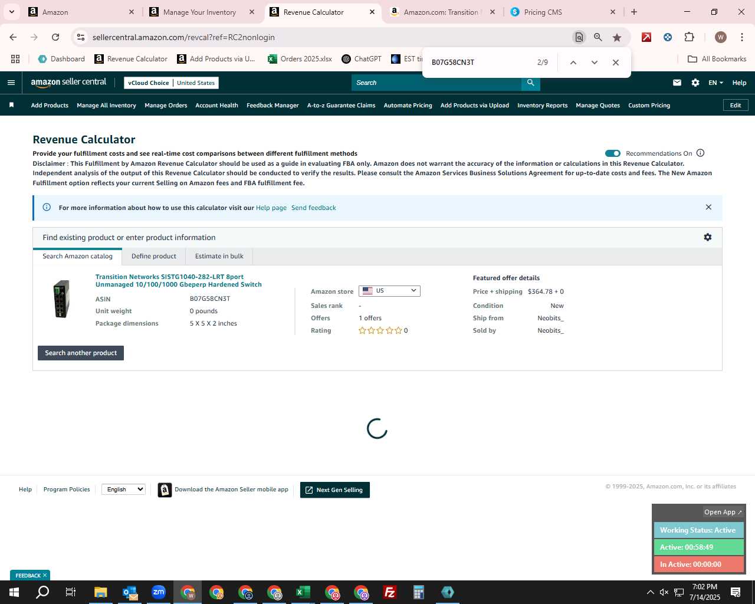Screen dimensions: 755x604
Task: Click the Help link in the header
Action: (739, 83)
